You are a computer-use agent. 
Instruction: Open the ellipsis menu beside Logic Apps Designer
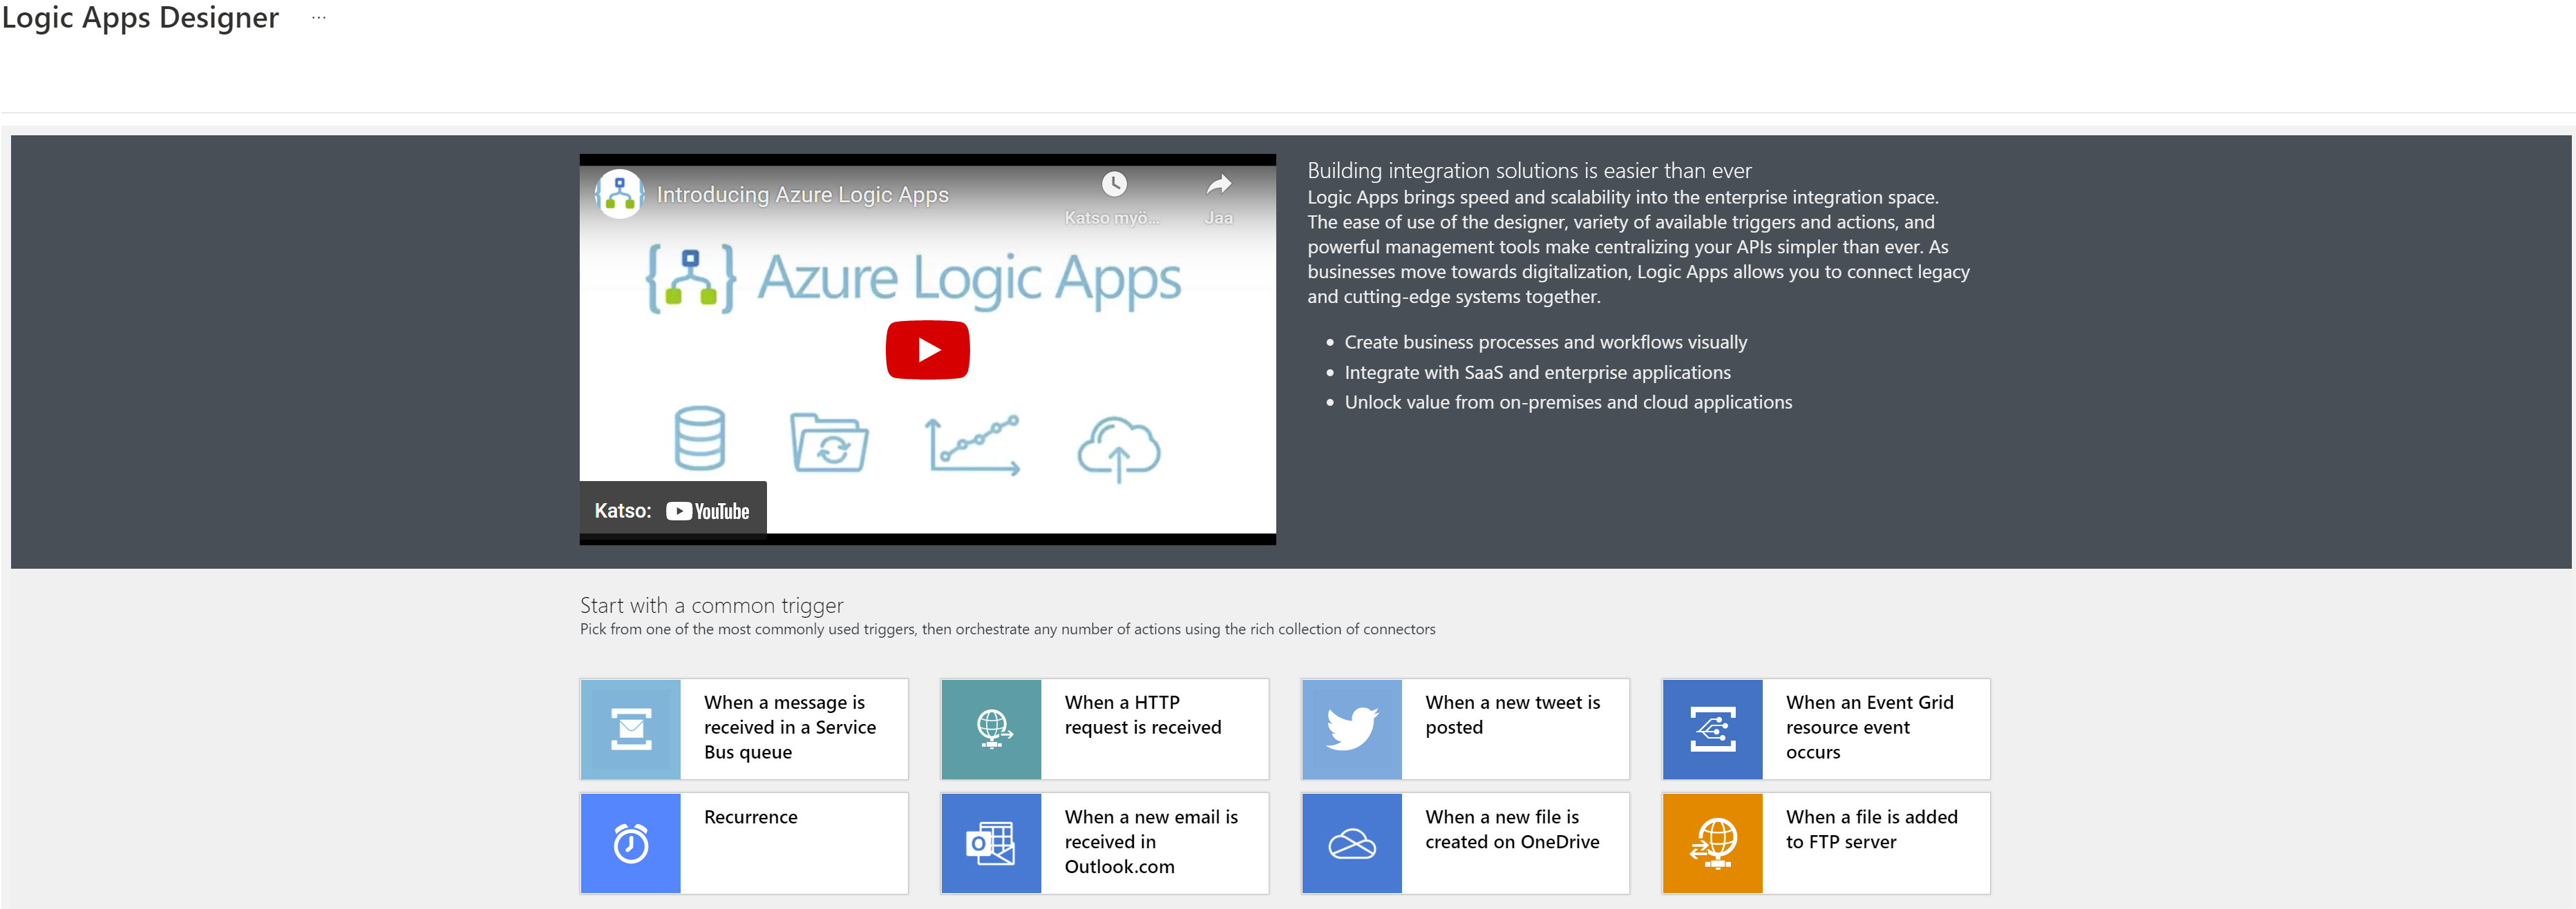coord(318,18)
